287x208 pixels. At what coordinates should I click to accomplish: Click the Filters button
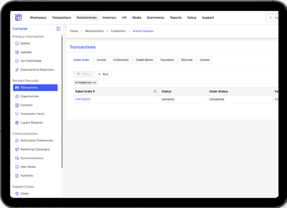pos(83,74)
